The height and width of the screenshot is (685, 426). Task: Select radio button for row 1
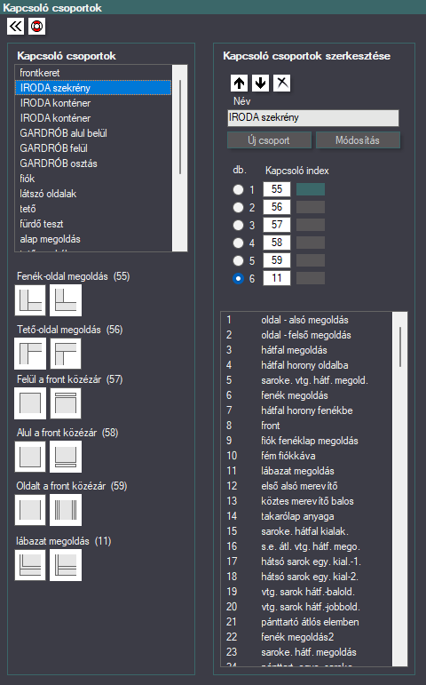[x=238, y=189]
